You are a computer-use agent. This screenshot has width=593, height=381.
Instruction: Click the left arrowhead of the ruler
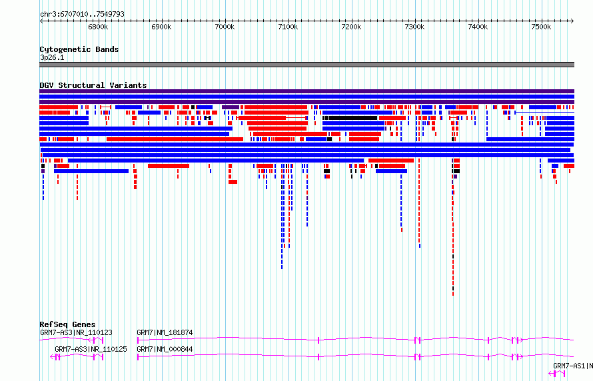click(x=41, y=21)
